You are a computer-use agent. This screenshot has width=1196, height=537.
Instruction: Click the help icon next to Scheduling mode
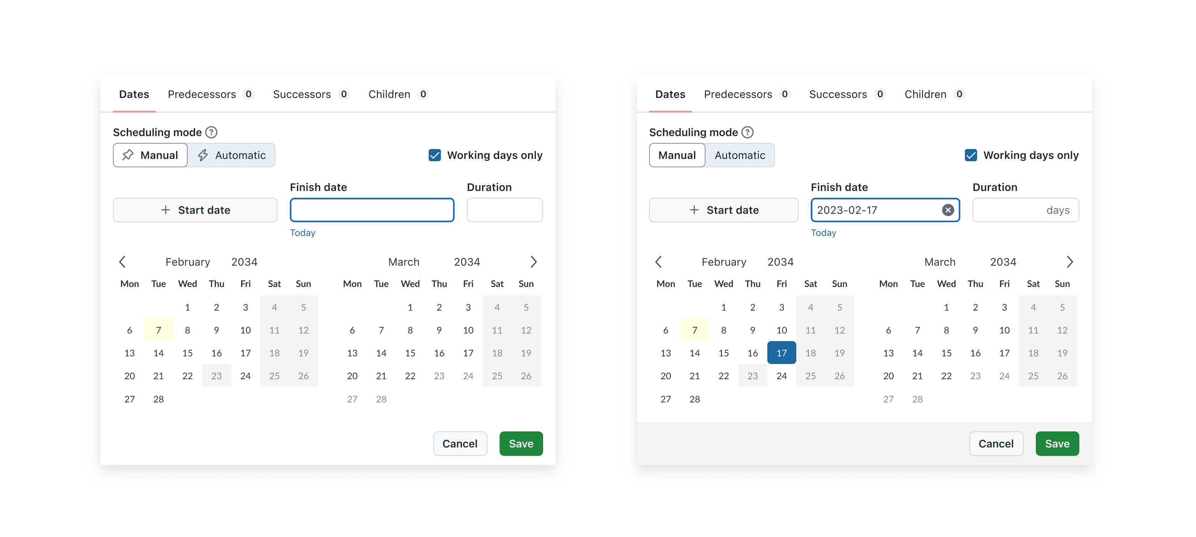212,132
